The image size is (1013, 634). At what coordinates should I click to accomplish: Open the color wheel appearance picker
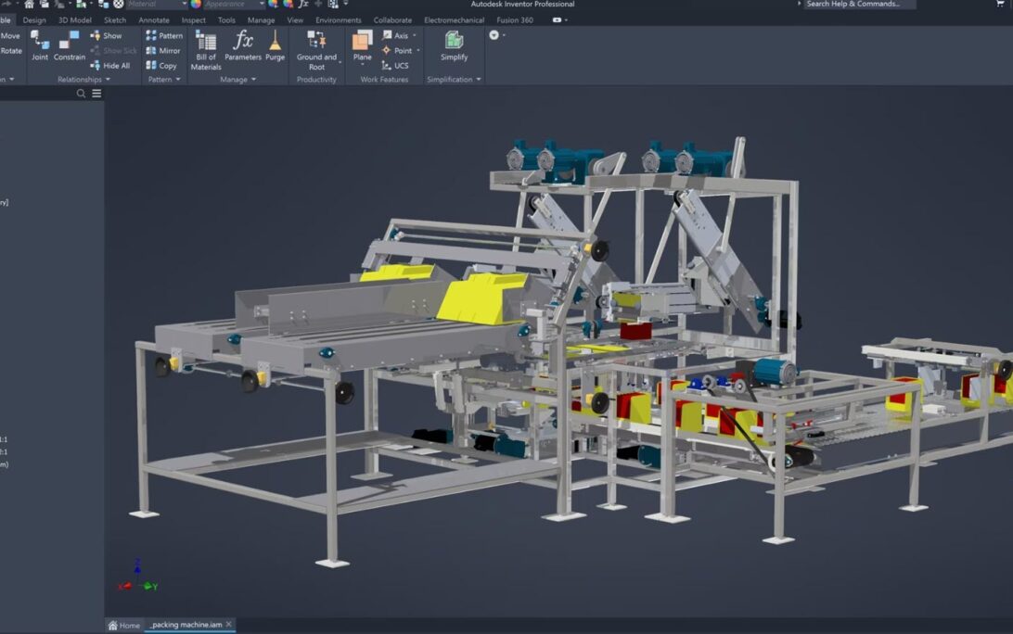(x=196, y=5)
